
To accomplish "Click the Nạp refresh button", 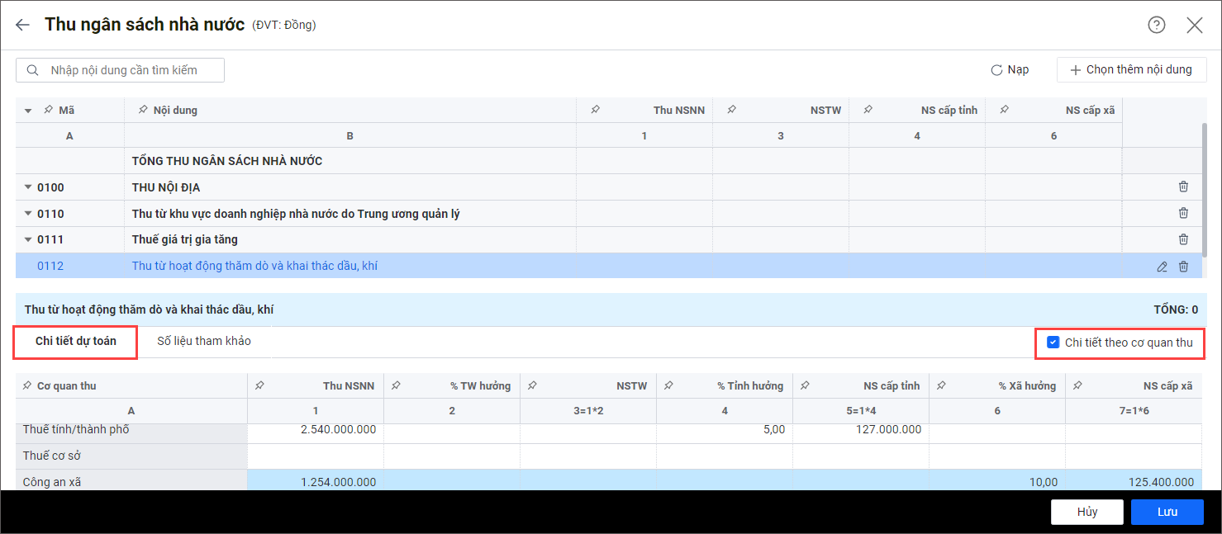I will [x=1010, y=70].
